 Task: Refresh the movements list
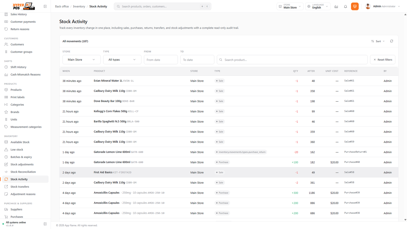pyautogui.click(x=391, y=41)
